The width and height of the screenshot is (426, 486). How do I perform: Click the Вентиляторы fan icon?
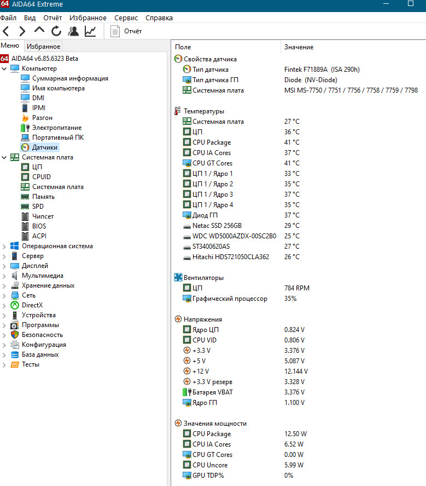point(178,277)
